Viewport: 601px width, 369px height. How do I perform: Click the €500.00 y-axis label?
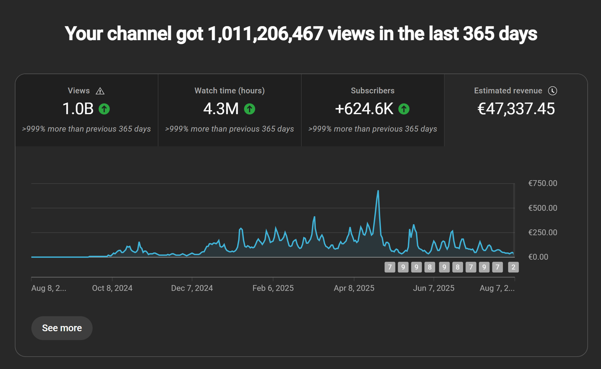[x=542, y=208]
